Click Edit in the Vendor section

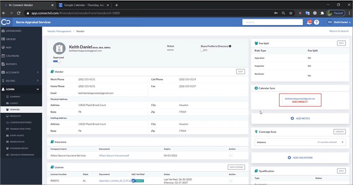(x=240, y=72)
